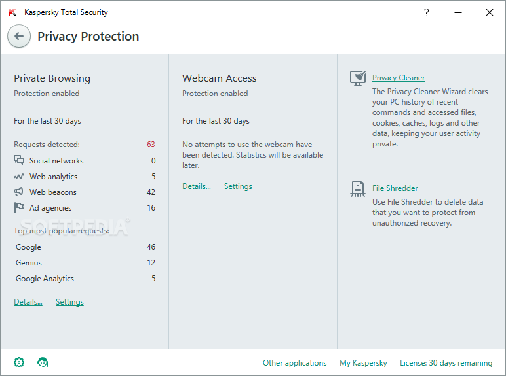The height and width of the screenshot is (376, 506).
Task: Click License: 30 days remaining
Action: pos(446,363)
